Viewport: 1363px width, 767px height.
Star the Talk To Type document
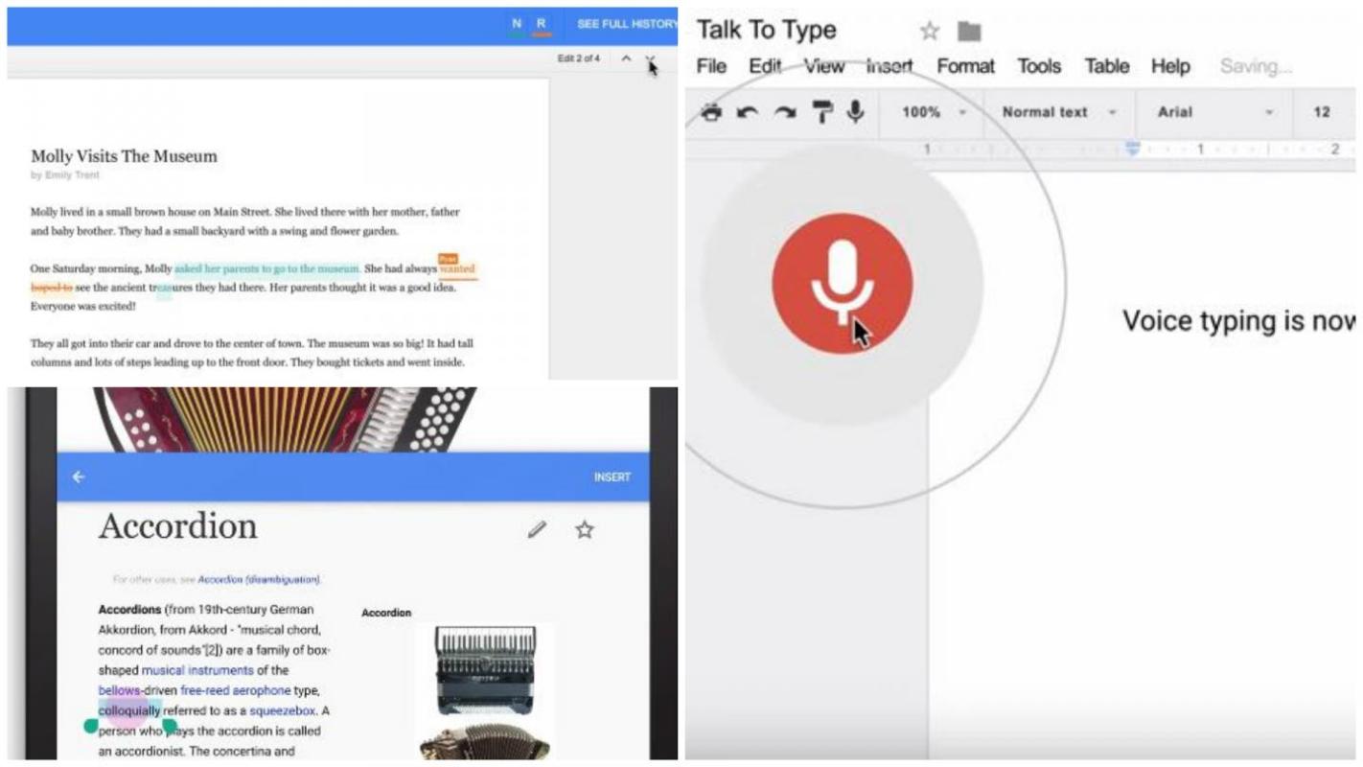point(929,32)
